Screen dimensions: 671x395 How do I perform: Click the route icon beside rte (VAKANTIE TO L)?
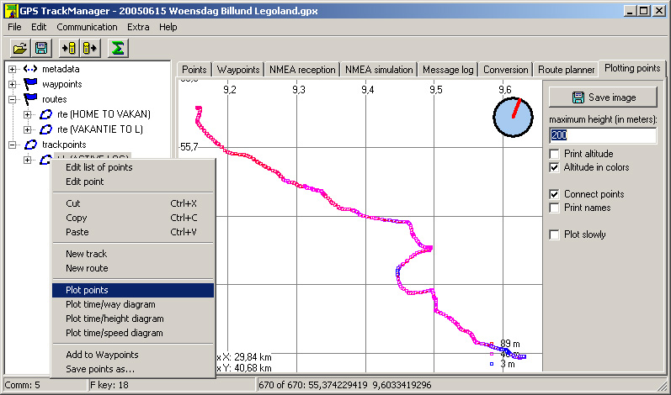[45, 129]
